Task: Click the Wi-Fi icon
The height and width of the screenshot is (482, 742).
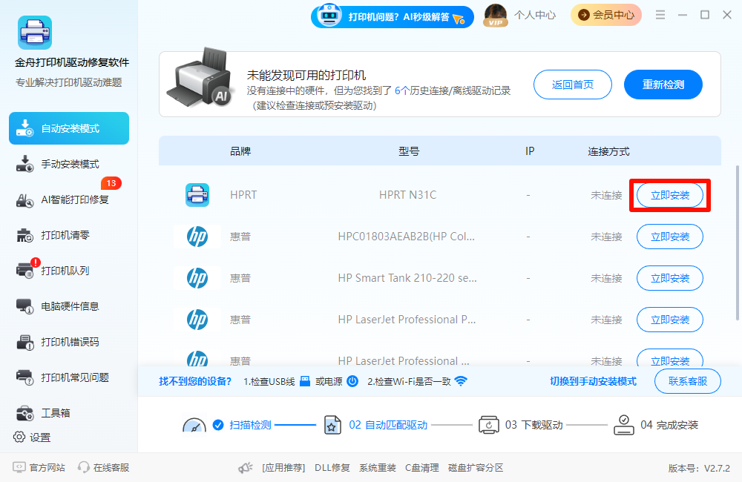Action: click(x=461, y=381)
